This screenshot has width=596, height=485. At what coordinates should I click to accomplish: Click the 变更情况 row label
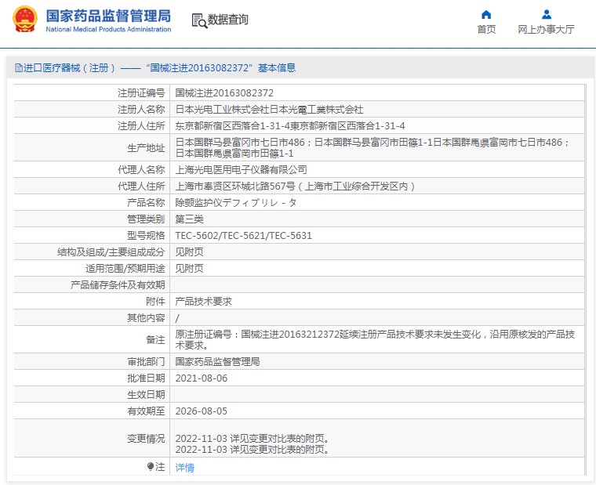tap(146, 439)
